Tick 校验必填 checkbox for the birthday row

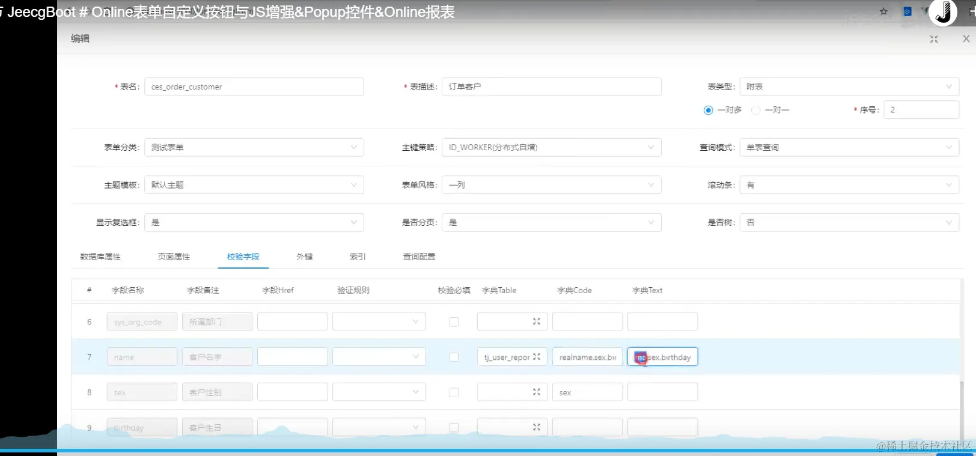pos(454,428)
